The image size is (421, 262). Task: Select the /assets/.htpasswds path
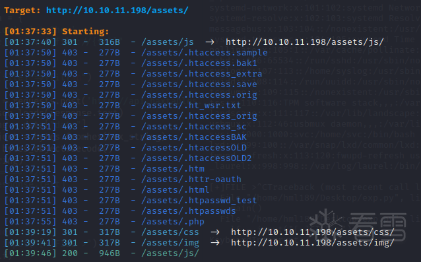[x=189, y=211]
